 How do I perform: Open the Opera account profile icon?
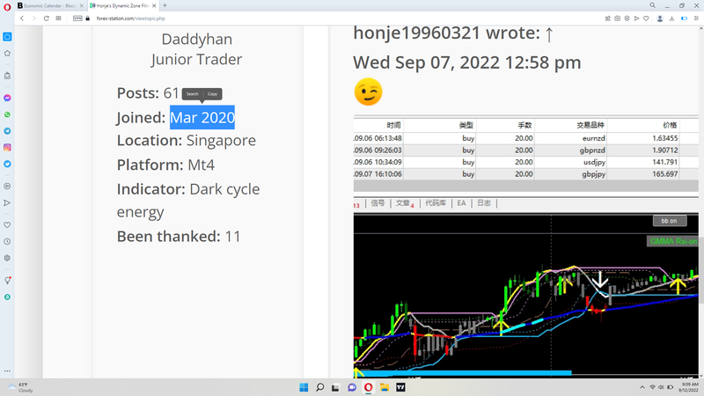point(660,18)
